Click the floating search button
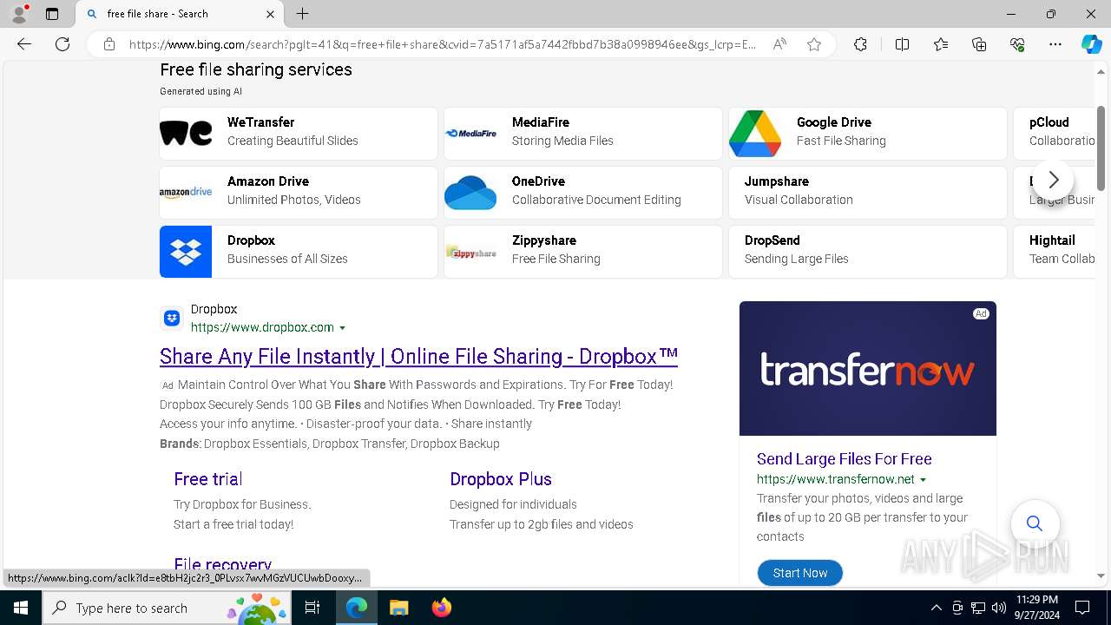This screenshot has height=625, width=1111. pyautogui.click(x=1034, y=523)
